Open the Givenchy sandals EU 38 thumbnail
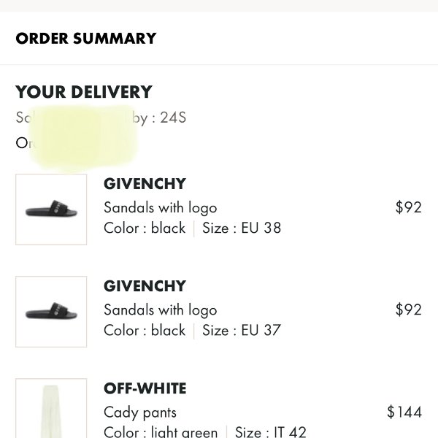 pyautogui.click(x=51, y=210)
